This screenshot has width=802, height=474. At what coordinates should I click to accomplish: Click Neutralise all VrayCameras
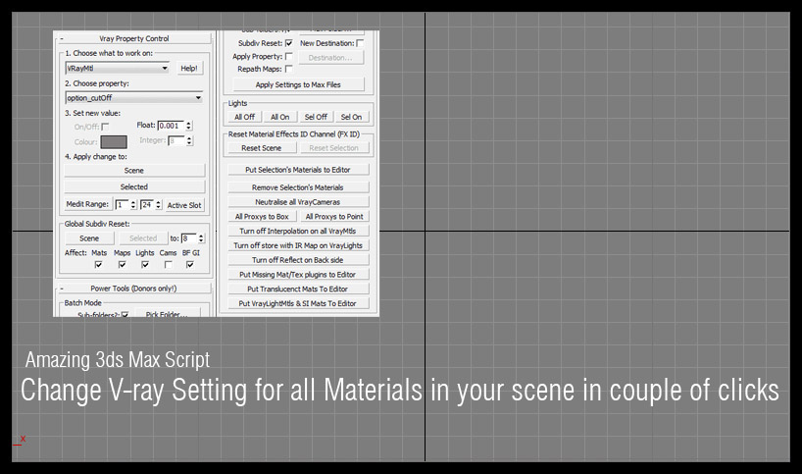coord(298,202)
